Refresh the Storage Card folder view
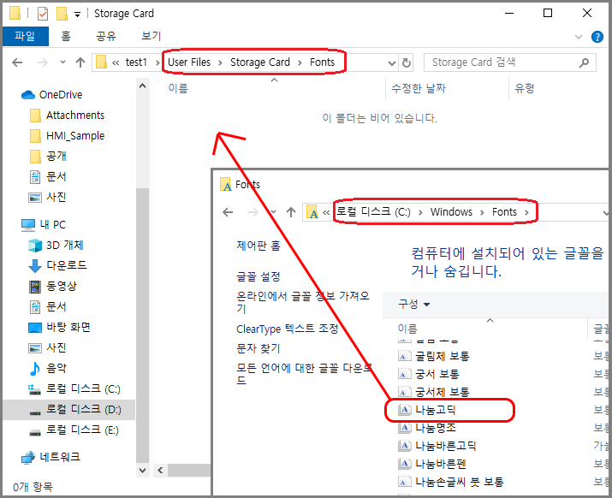The width and height of the screenshot is (612, 498). coord(407,62)
